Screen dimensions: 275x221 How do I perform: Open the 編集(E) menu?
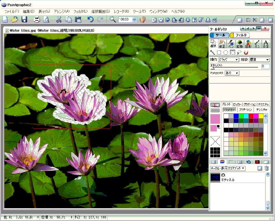click(28, 12)
